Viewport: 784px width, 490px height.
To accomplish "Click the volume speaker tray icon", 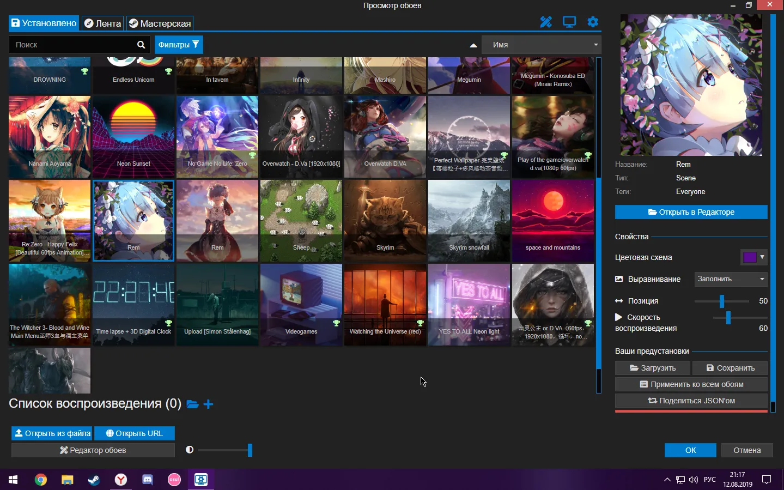I will [x=694, y=480].
